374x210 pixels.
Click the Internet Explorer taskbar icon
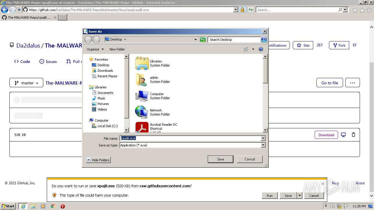pyautogui.click(x=23, y=206)
